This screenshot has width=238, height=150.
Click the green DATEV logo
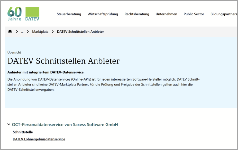[32, 14]
